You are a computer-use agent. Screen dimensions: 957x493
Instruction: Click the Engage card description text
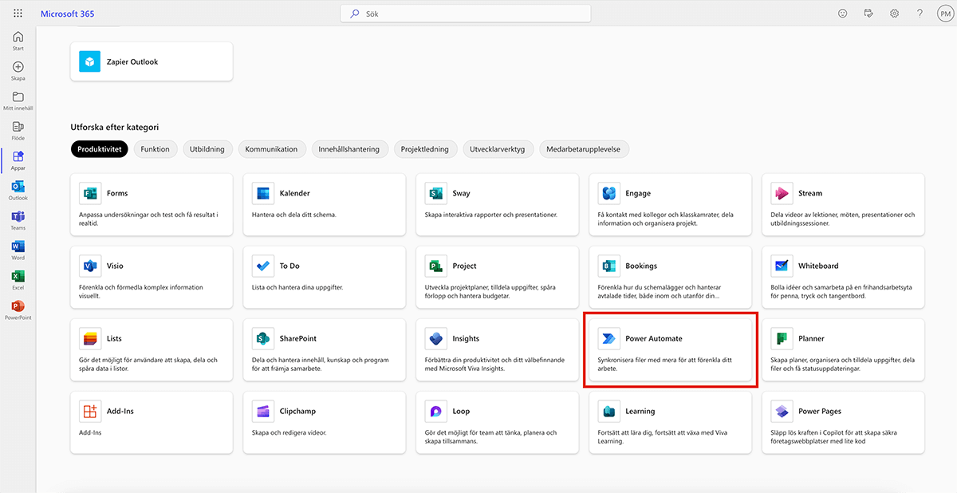[666, 219]
